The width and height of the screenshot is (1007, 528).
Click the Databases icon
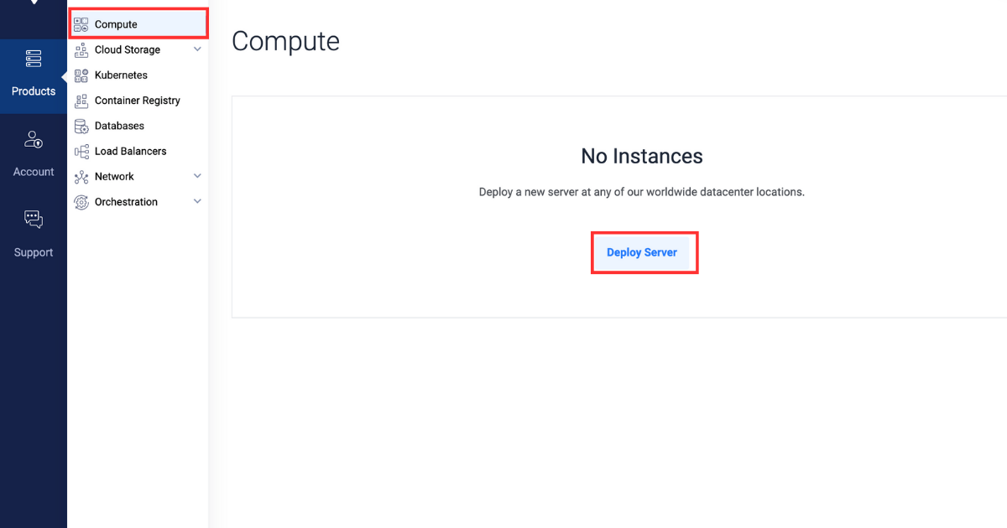pyautogui.click(x=81, y=126)
